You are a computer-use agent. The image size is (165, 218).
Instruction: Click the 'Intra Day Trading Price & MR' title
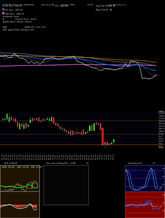[x=61, y=163]
